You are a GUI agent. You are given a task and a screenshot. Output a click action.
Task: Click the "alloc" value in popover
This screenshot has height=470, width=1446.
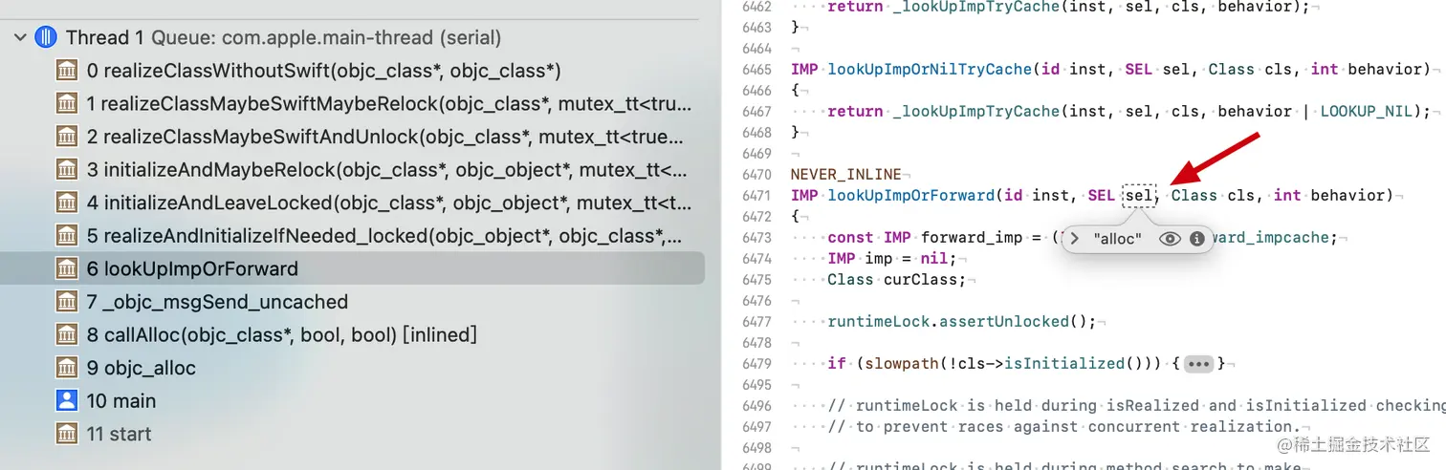point(1117,239)
